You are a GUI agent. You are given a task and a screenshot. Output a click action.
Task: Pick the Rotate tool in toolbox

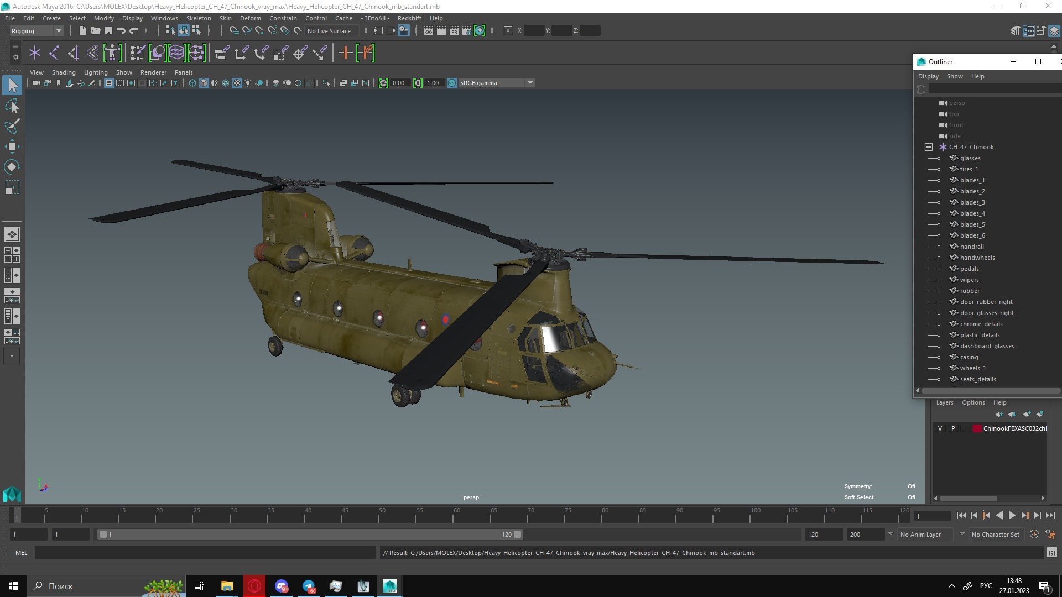pos(12,167)
